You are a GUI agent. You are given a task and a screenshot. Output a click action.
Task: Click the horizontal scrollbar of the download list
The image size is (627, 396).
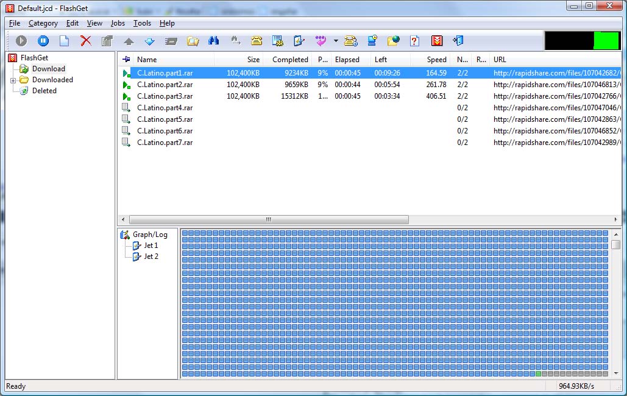click(268, 219)
